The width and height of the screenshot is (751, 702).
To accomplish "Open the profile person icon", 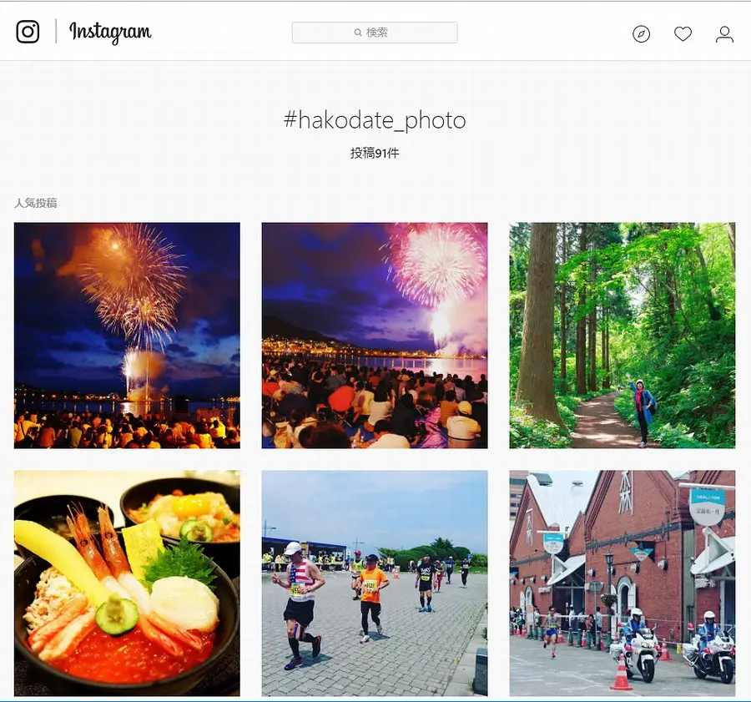I will pyautogui.click(x=724, y=34).
